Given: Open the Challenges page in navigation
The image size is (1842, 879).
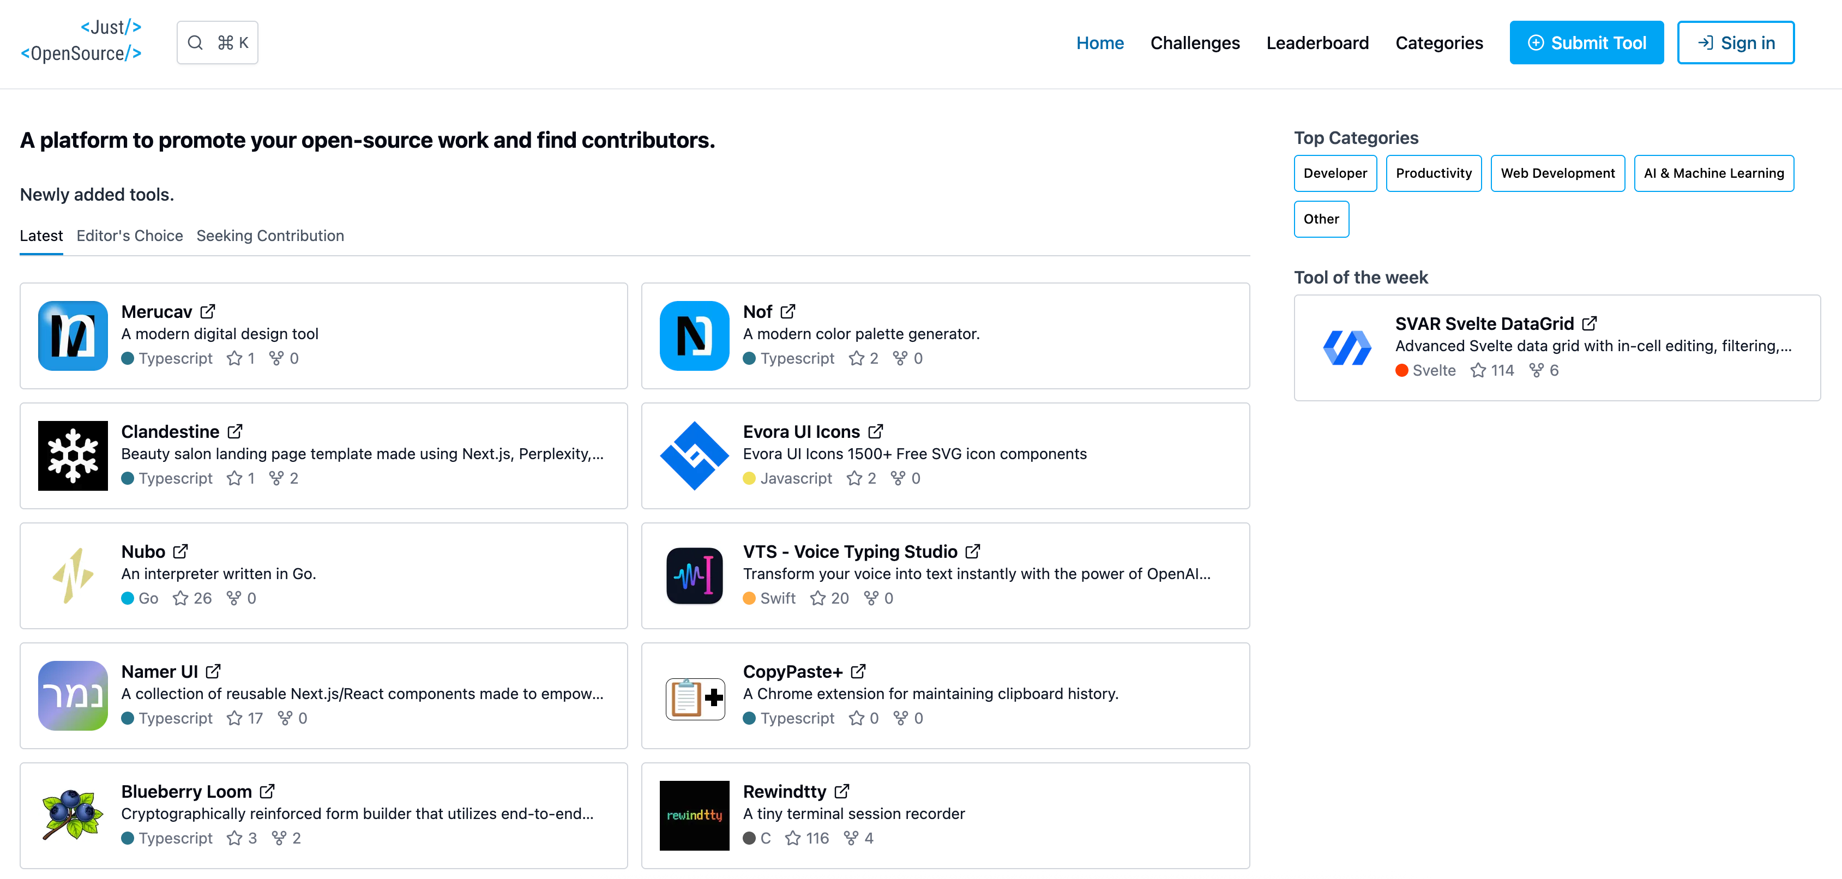Looking at the screenshot, I should (x=1194, y=43).
